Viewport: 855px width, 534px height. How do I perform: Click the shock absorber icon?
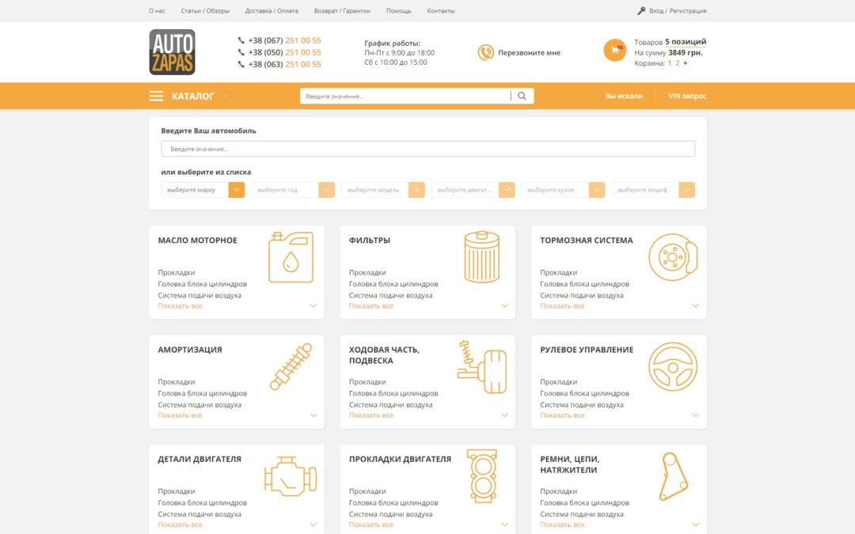coord(291,367)
